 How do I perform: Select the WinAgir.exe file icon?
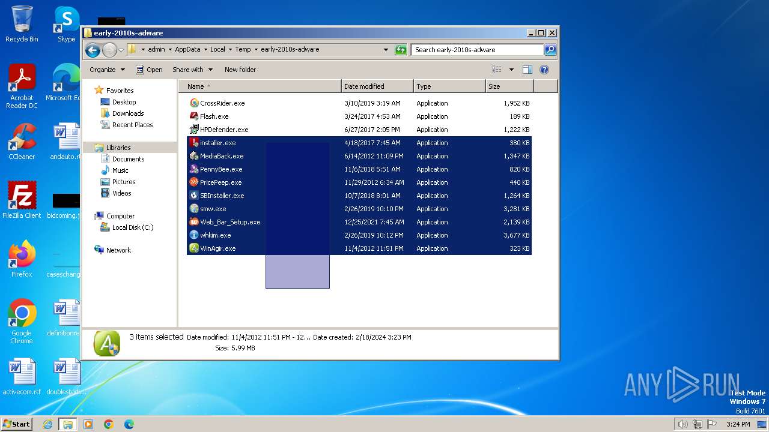point(194,248)
